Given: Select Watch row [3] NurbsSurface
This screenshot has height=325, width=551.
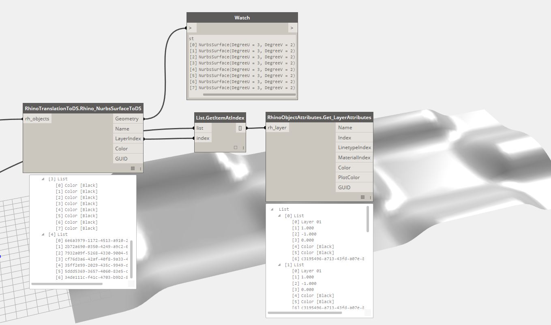Looking at the screenshot, I should click(242, 63).
